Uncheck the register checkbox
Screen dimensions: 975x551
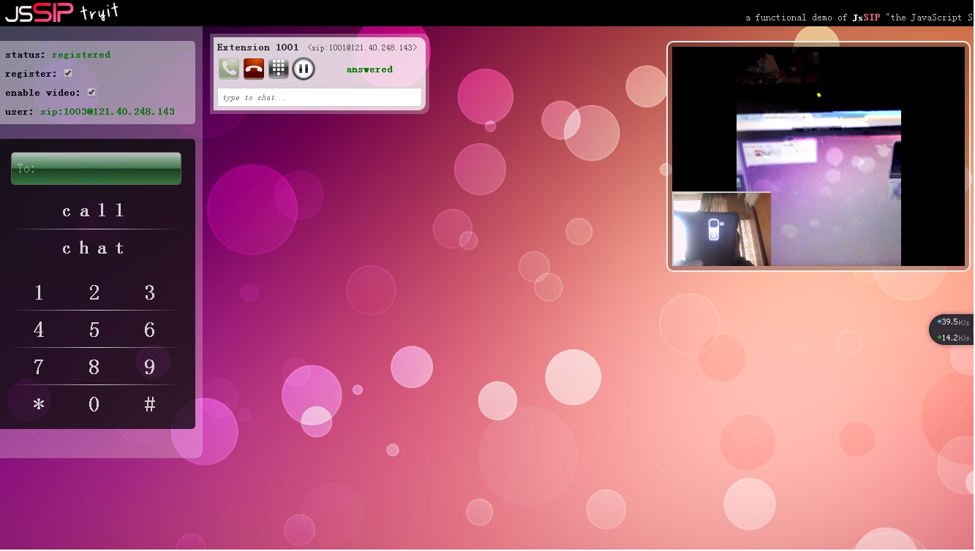coord(67,73)
